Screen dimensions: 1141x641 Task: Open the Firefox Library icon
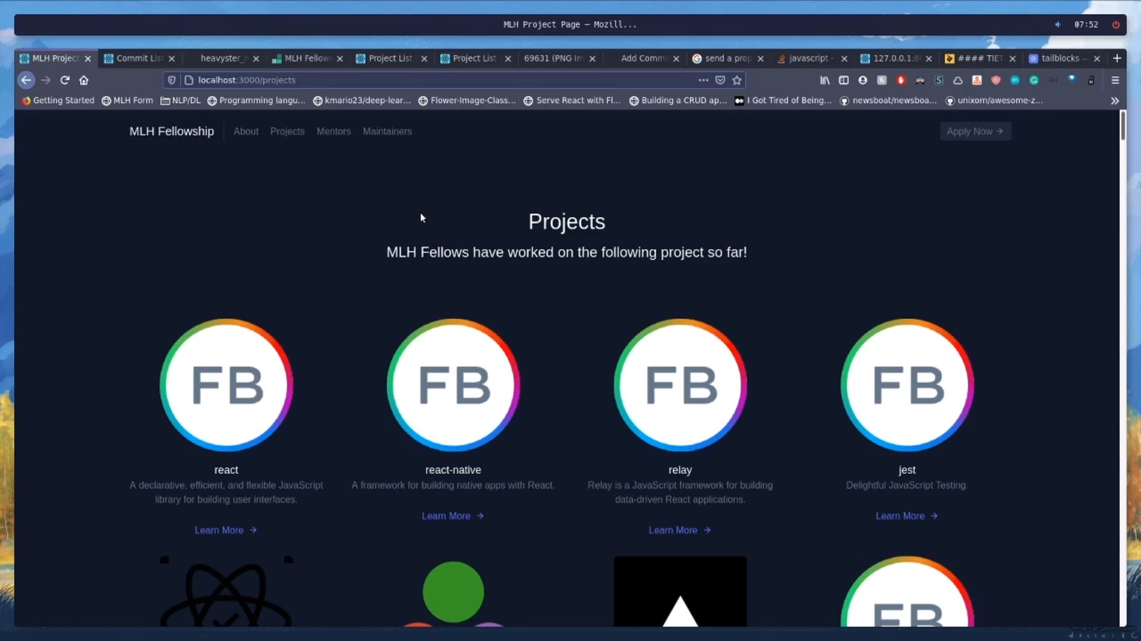[x=825, y=80]
